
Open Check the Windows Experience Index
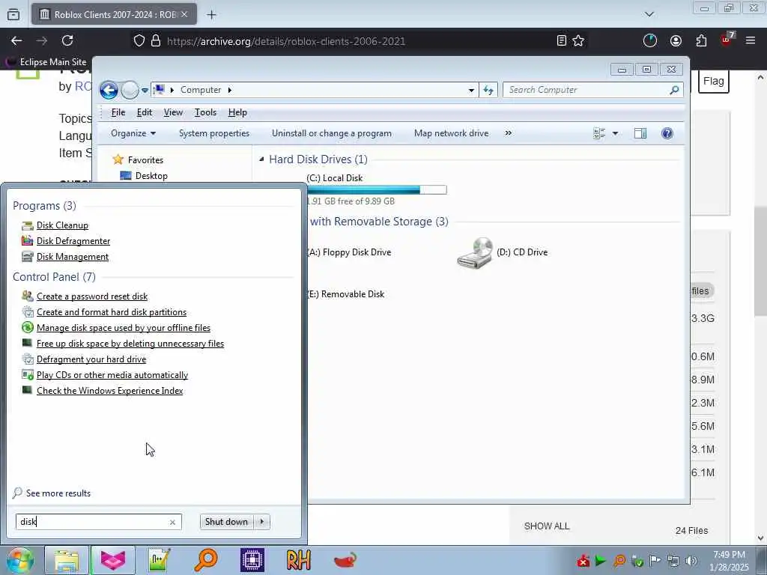[109, 391]
